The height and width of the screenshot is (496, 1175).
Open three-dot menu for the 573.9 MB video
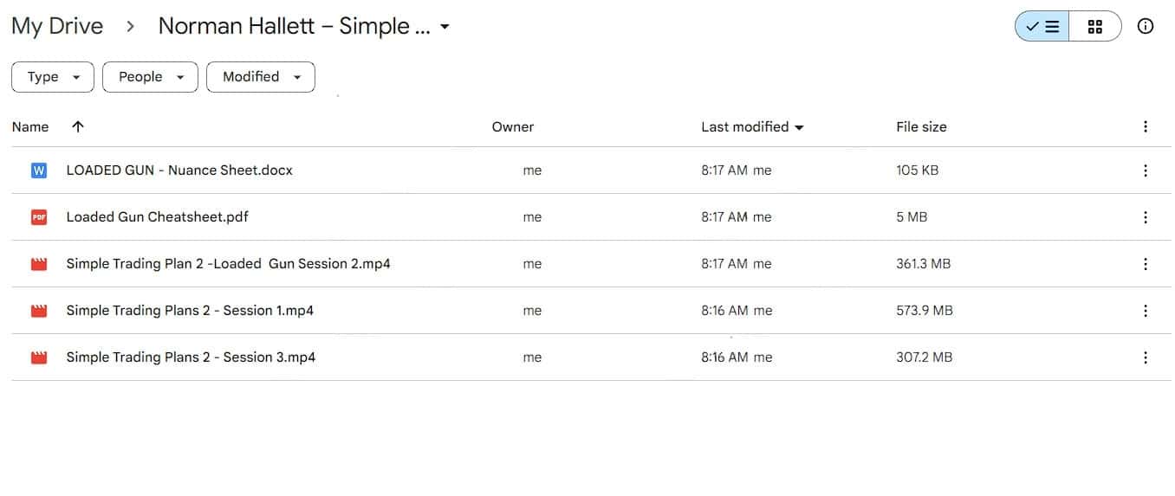coord(1146,311)
